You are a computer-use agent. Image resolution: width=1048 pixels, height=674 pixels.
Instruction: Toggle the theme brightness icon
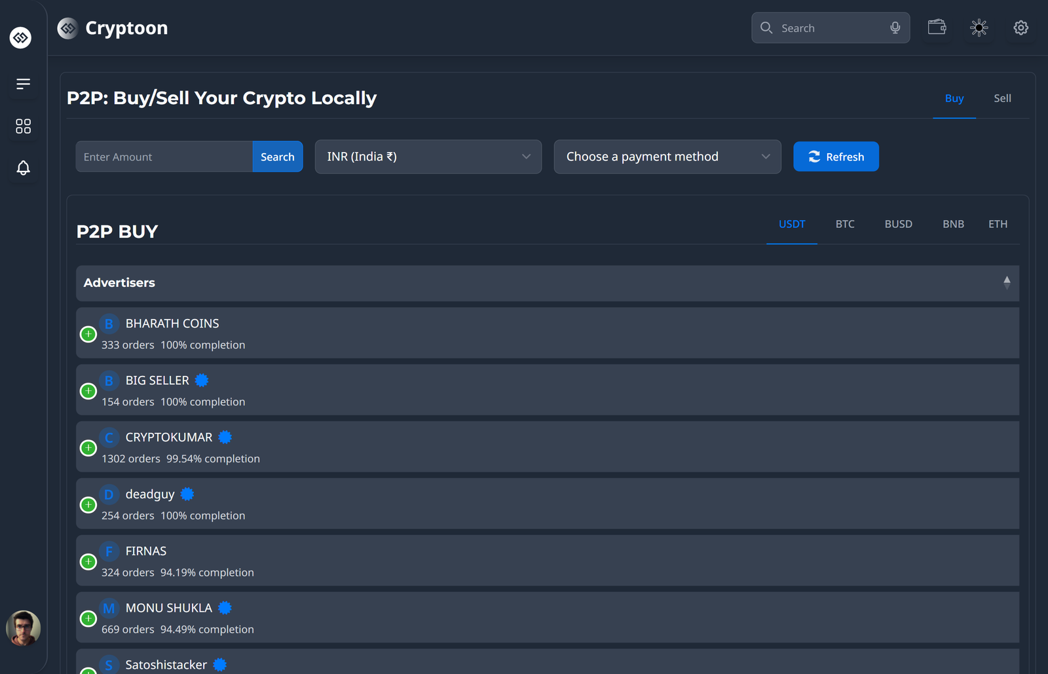[x=979, y=28]
